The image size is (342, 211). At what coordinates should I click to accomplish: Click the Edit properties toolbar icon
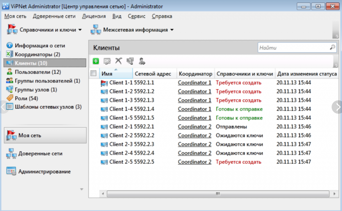click(x=107, y=61)
